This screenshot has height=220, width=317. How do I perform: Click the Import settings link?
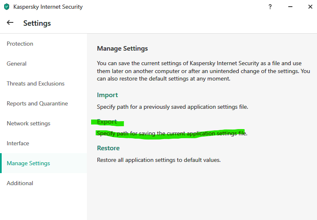107,95
